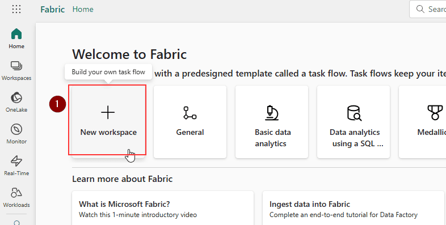The image size is (446, 225).
Task: Click the cut-off icon below Workloads
Action: (16, 222)
